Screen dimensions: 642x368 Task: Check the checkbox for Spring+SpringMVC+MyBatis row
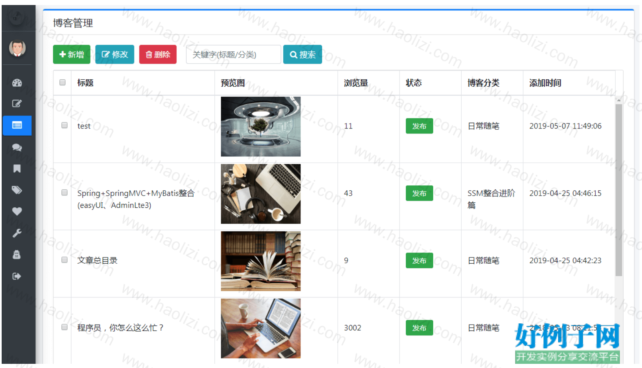[x=64, y=192]
